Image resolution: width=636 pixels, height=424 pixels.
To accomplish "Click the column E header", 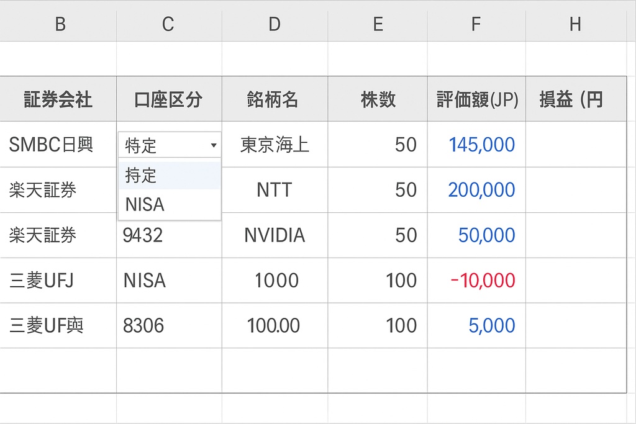I will coord(377,24).
